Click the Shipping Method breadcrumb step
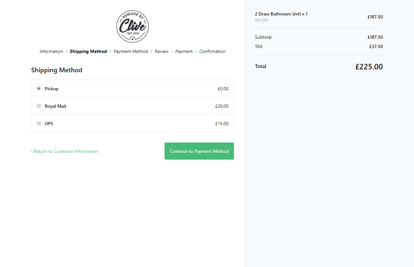Image resolution: width=414 pixels, height=267 pixels. point(88,51)
